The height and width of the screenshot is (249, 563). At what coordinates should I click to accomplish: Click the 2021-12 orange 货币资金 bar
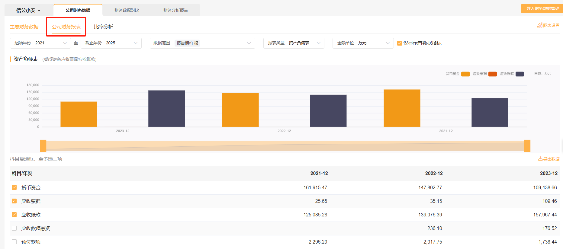pos(402,108)
